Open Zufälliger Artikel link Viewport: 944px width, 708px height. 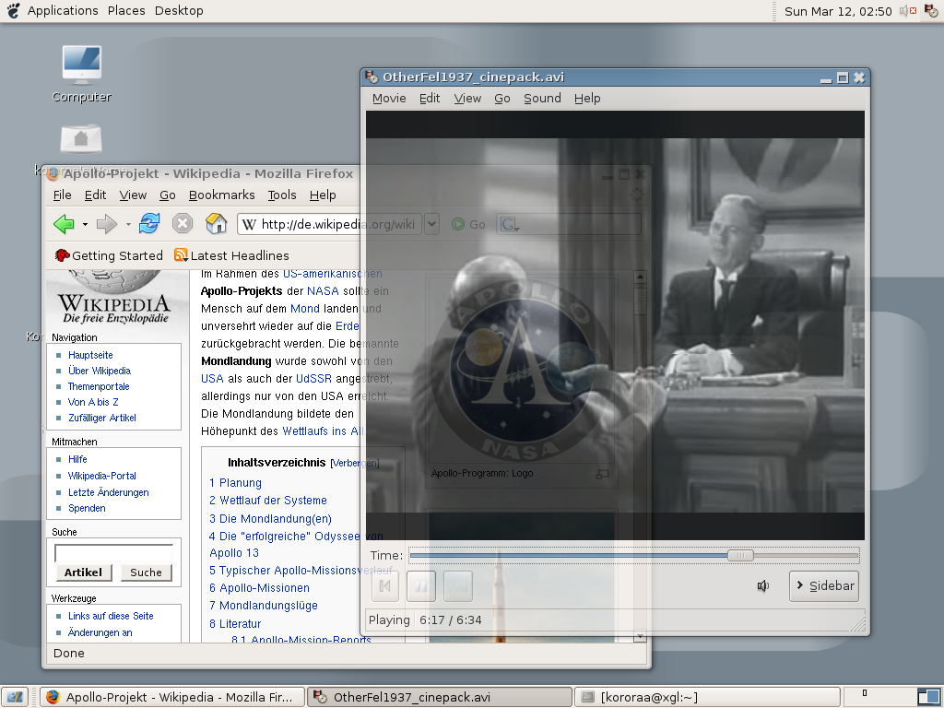[101, 418]
